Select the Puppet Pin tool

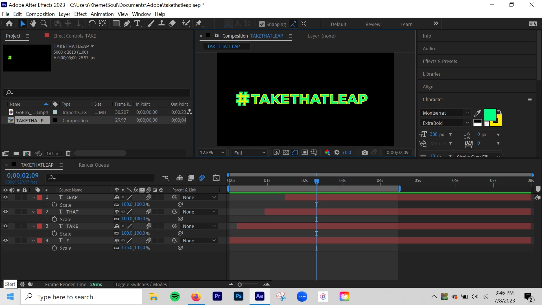coord(198,24)
